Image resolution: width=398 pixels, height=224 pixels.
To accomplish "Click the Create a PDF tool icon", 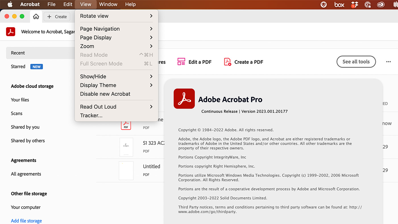I will [x=227, y=62].
